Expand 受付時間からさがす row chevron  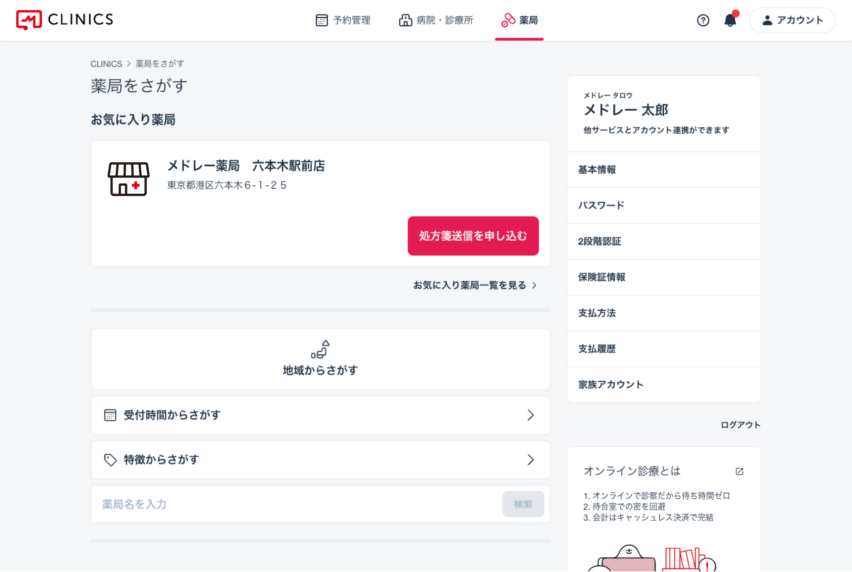[531, 415]
